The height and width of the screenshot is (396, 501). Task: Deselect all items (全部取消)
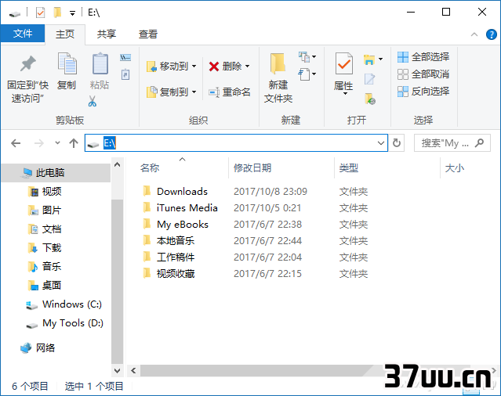click(x=423, y=74)
